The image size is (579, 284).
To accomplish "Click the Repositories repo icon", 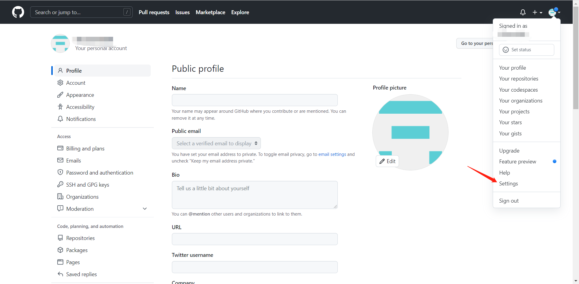I will pyautogui.click(x=60, y=238).
